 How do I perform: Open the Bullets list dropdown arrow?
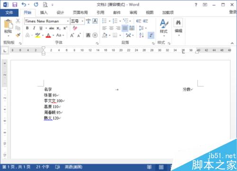(x=109, y=21)
